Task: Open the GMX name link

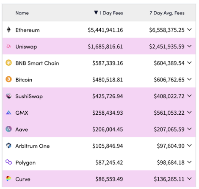Action: pos(22,113)
